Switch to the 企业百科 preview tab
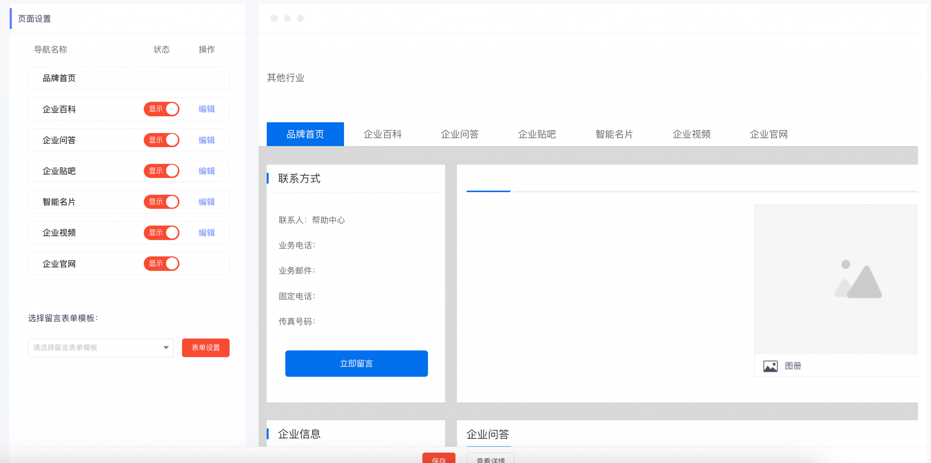 [x=382, y=134]
